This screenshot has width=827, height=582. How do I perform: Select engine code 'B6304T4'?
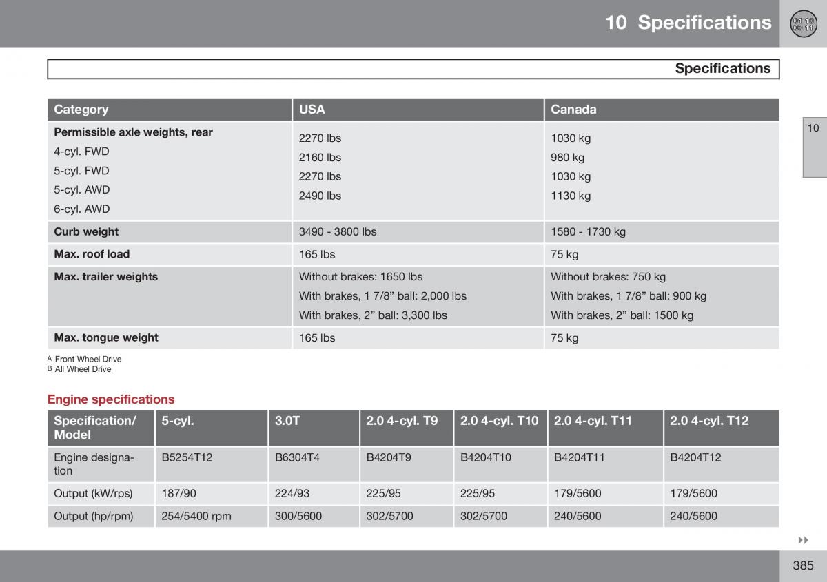tap(297, 457)
